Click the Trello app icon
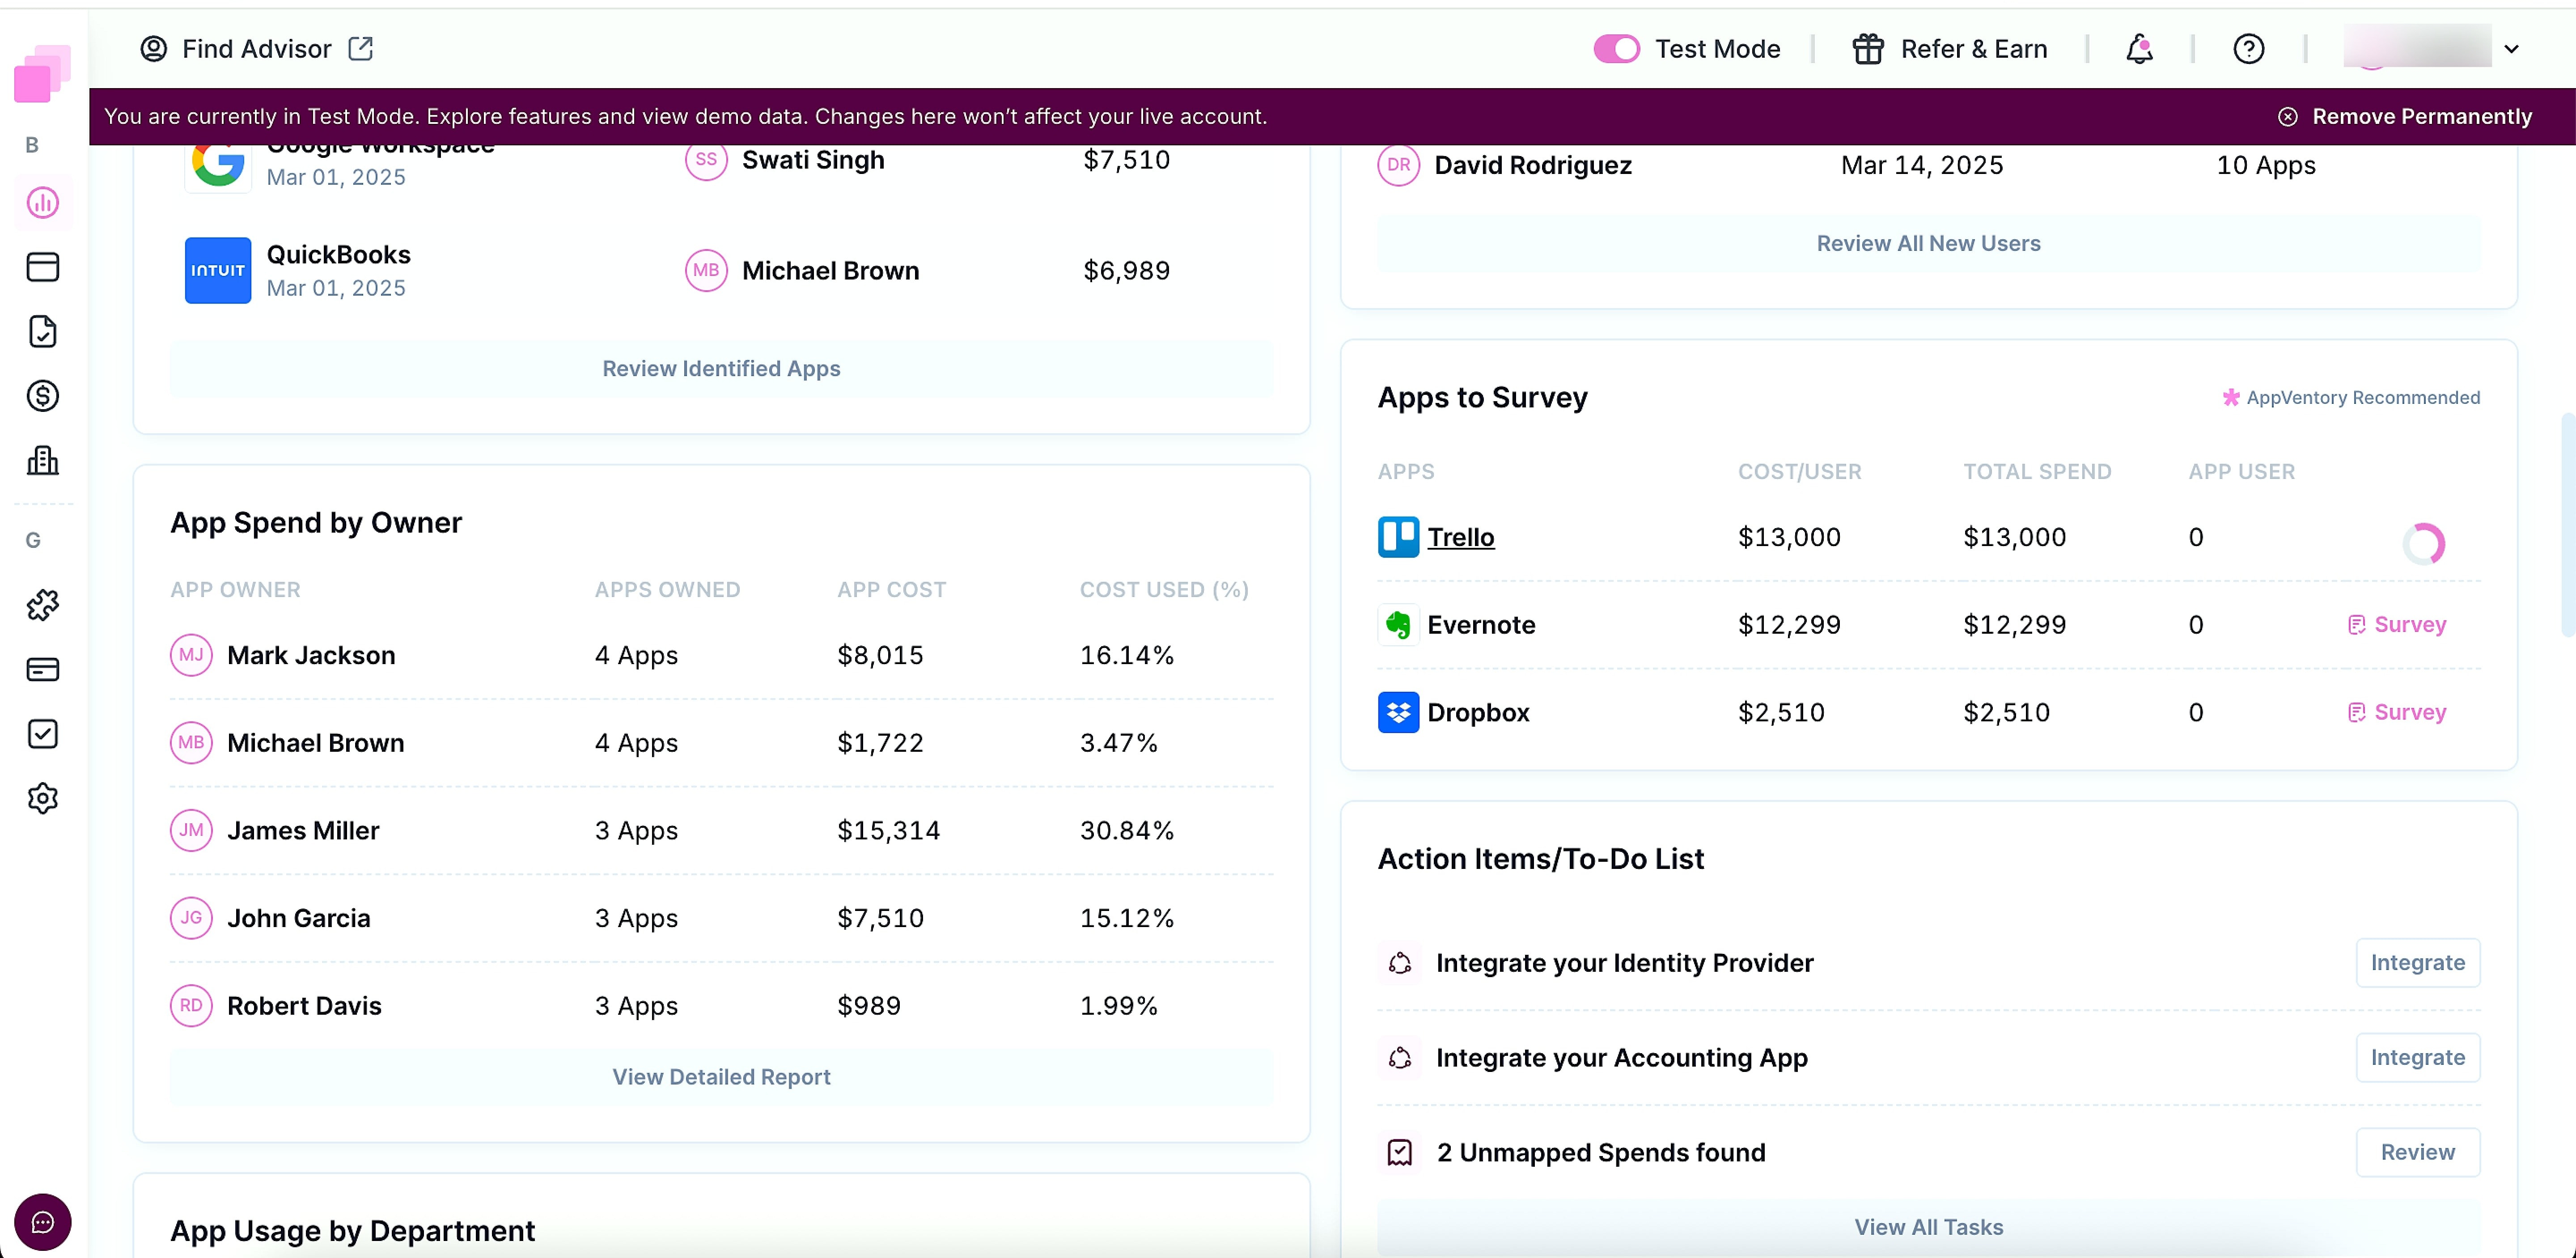 (1398, 537)
